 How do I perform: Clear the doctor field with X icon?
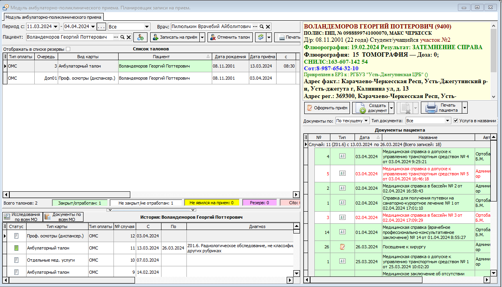click(x=268, y=27)
